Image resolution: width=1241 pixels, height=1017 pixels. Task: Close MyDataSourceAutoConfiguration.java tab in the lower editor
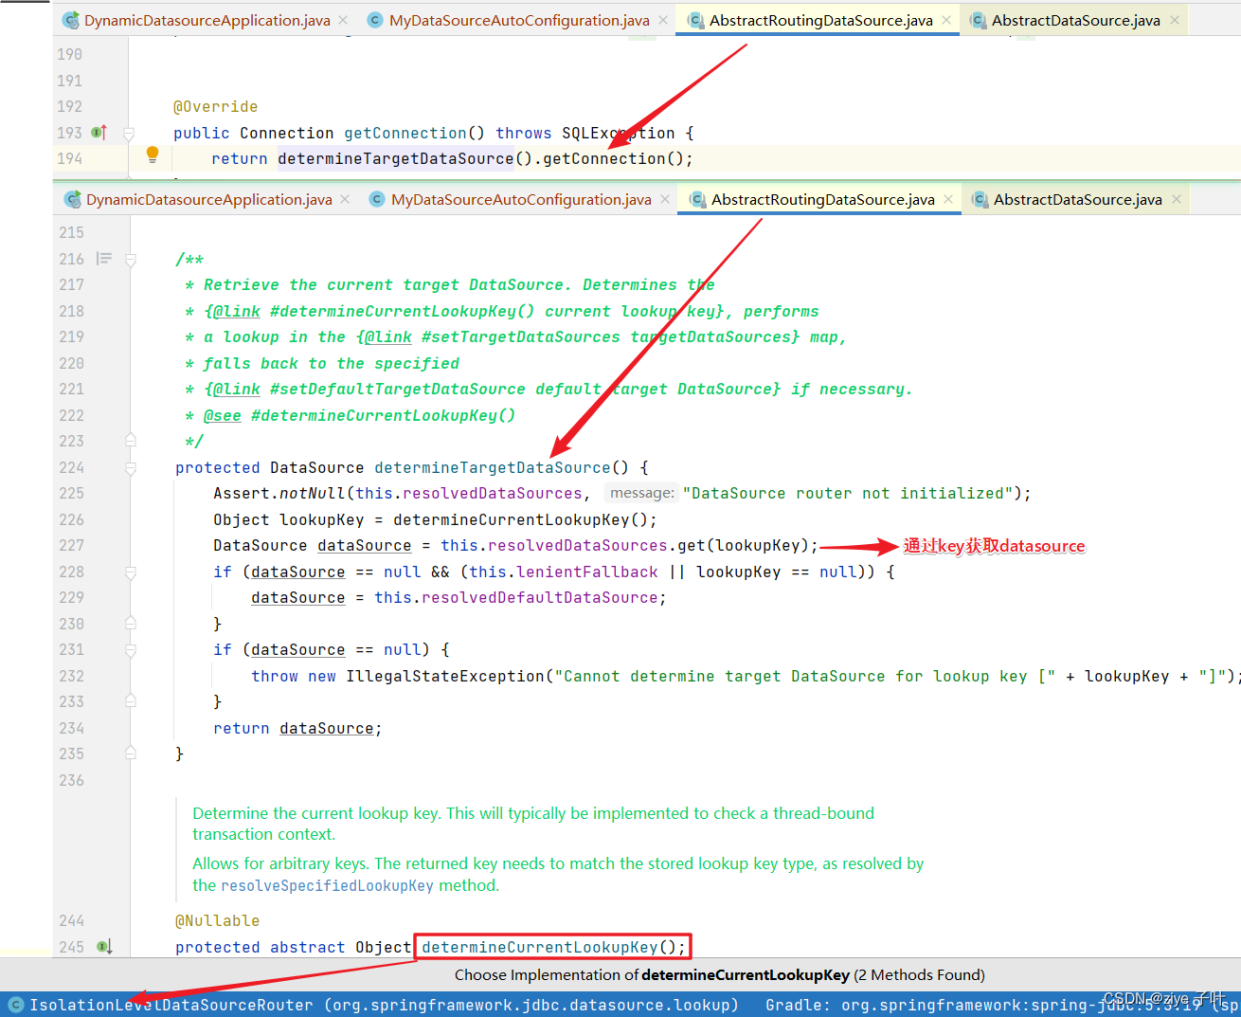pos(665,199)
